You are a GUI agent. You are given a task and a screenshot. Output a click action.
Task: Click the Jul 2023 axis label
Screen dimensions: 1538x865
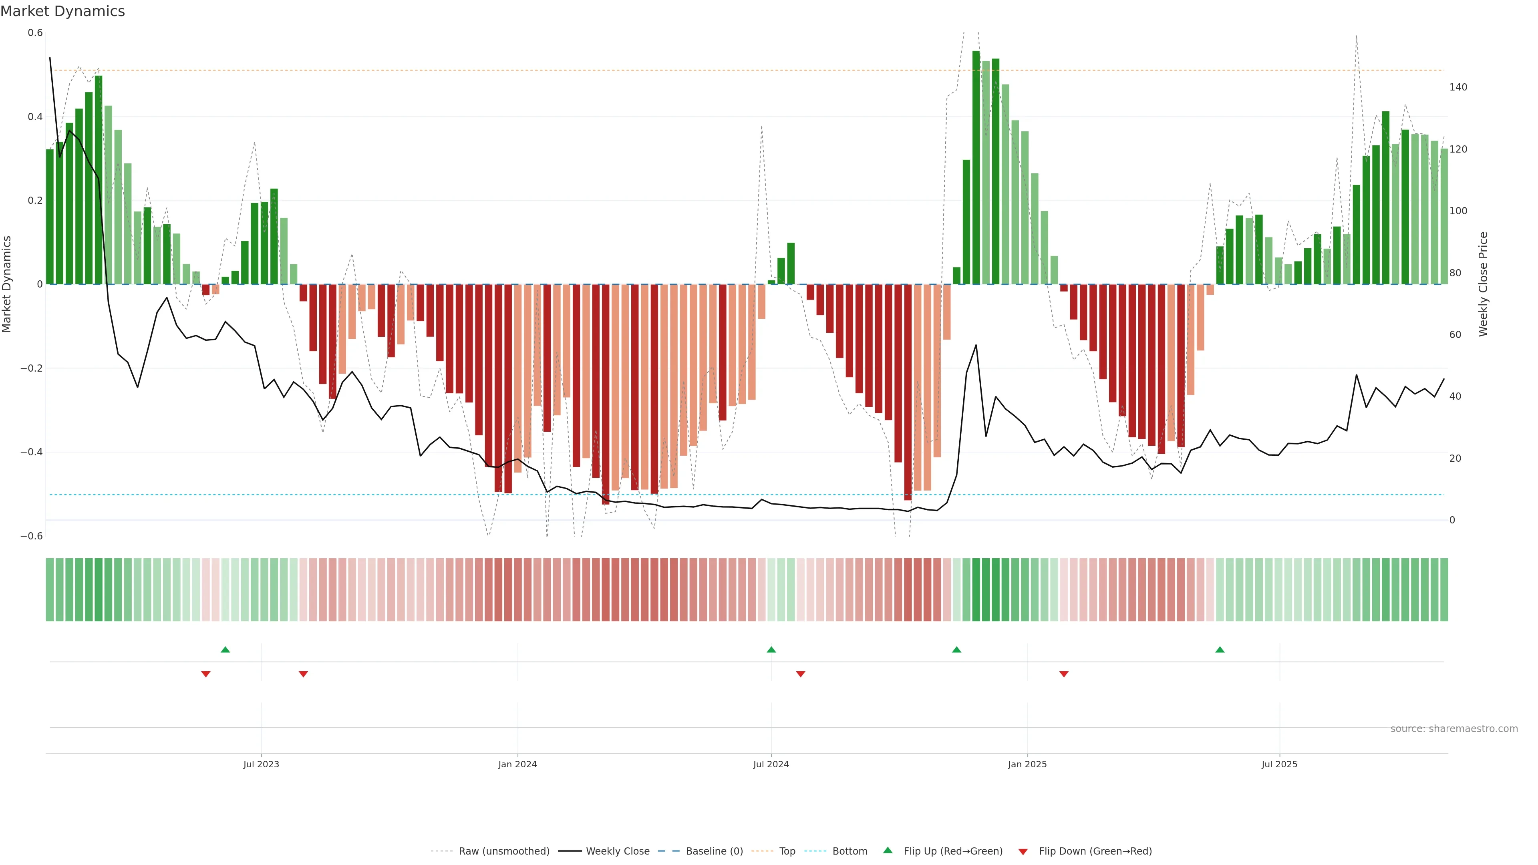click(x=261, y=764)
